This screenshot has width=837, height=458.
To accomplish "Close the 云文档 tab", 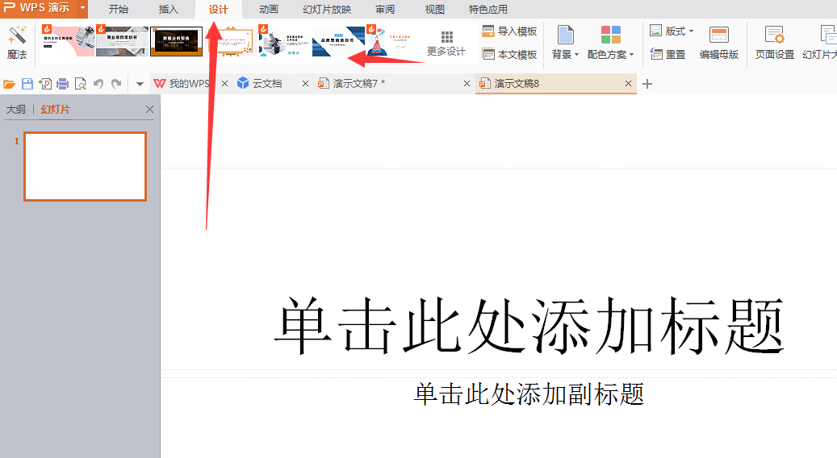I will point(305,84).
